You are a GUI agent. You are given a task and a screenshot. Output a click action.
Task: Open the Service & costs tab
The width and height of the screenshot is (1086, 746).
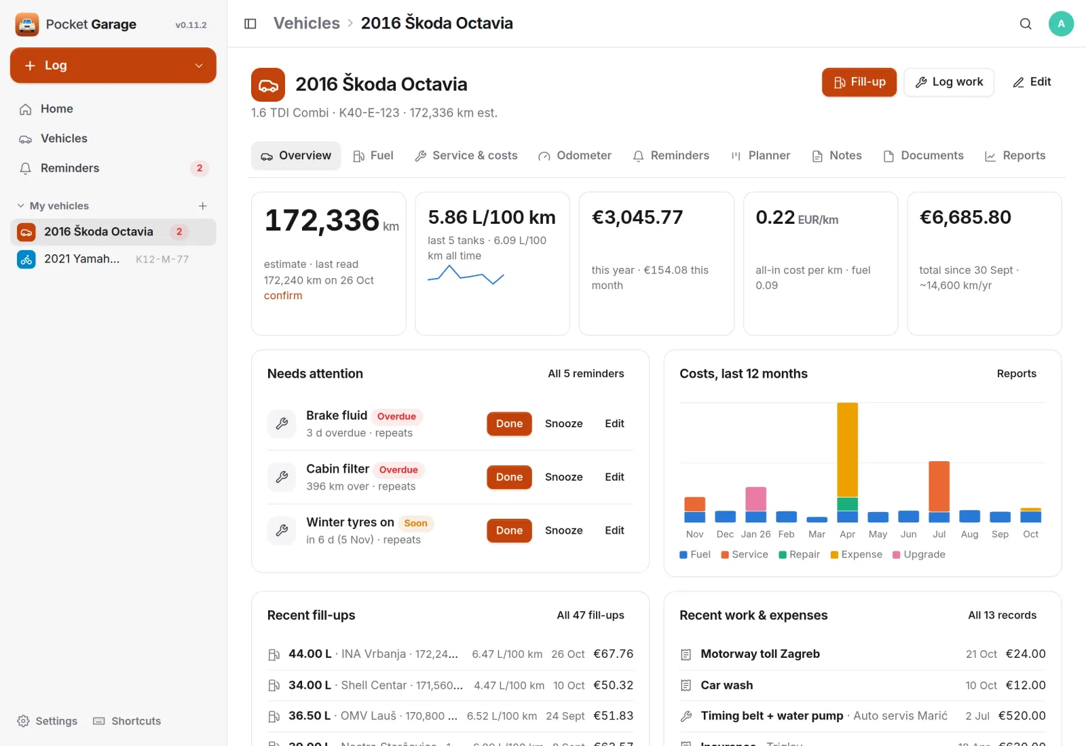click(x=466, y=156)
